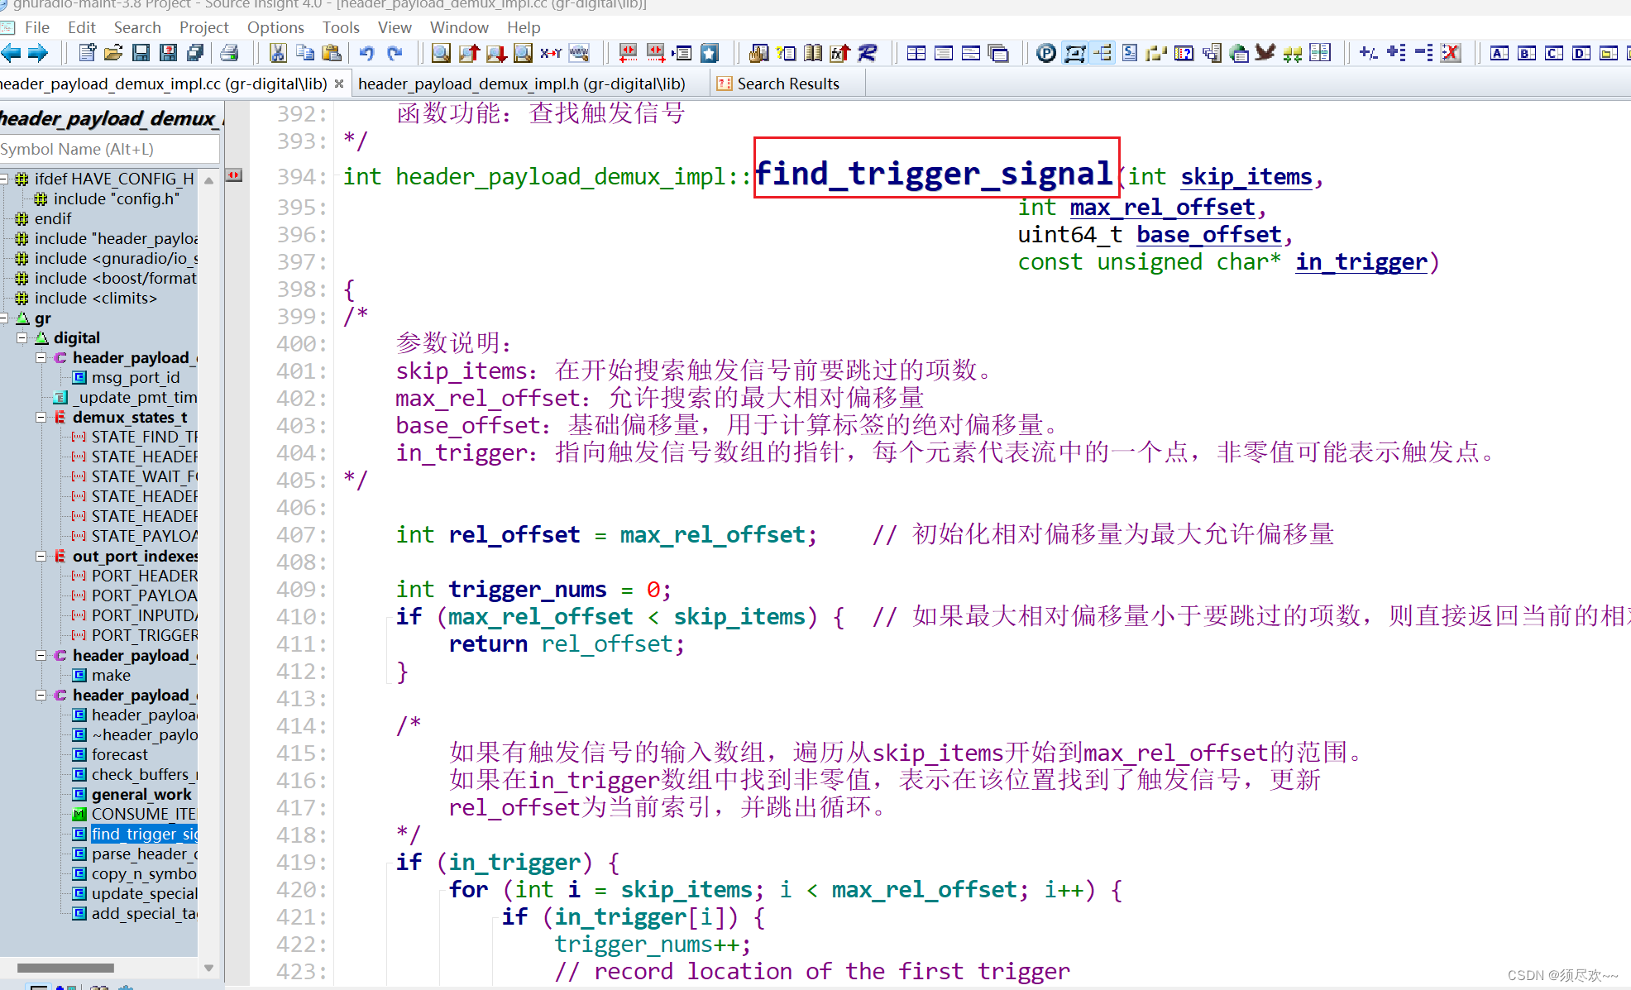The width and height of the screenshot is (1631, 990).
Task: Click the Search Forward red down-arrow icon
Action: pyautogui.click(x=496, y=54)
